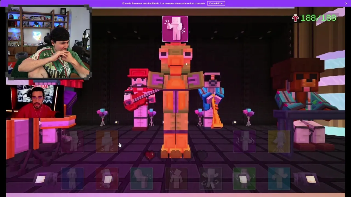This screenshot has width=351, height=197.
Task: Select the pink waving emote icon above character
Action: point(175,29)
